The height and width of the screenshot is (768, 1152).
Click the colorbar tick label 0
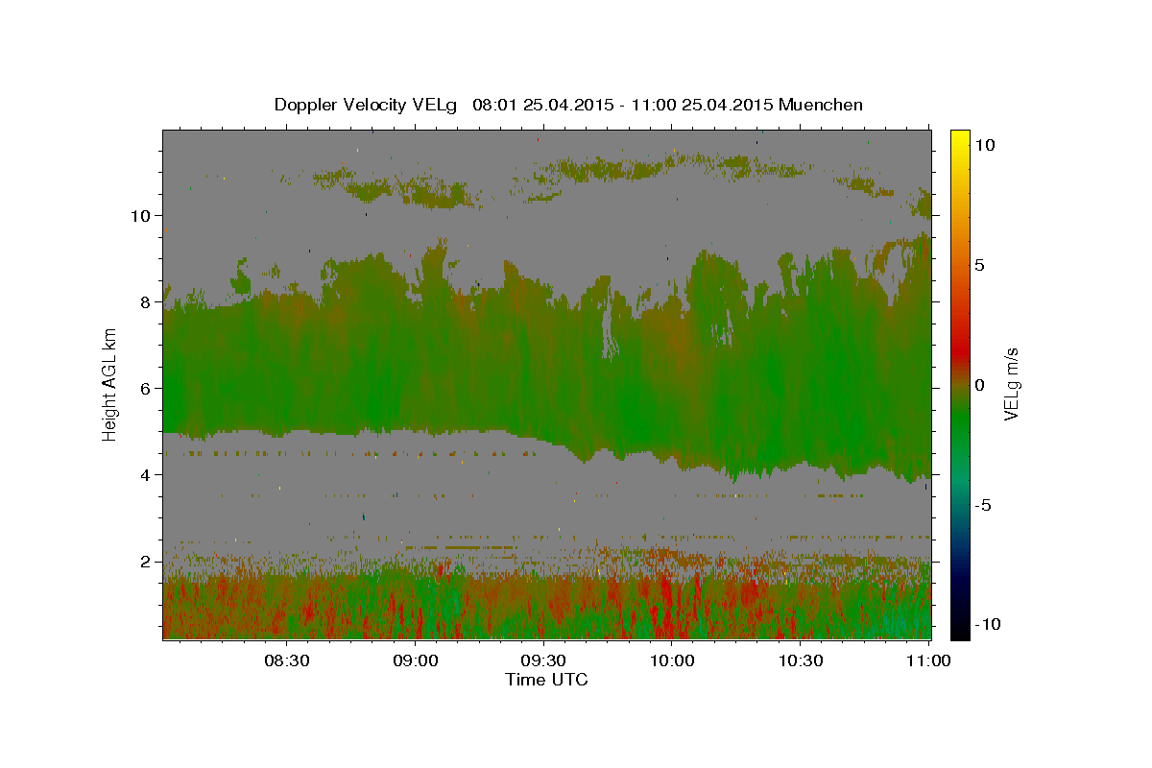click(979, 385)
